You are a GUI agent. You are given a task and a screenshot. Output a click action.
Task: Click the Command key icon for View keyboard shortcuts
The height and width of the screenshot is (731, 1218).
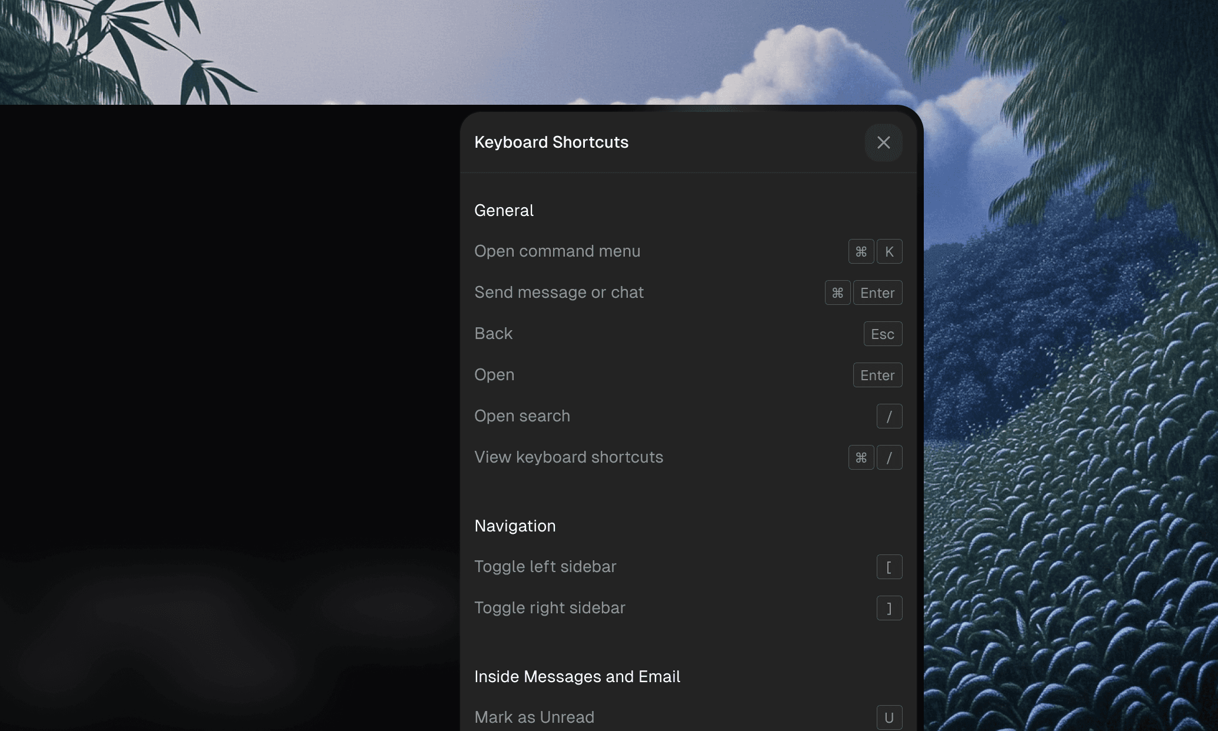[x=861, y=457]
